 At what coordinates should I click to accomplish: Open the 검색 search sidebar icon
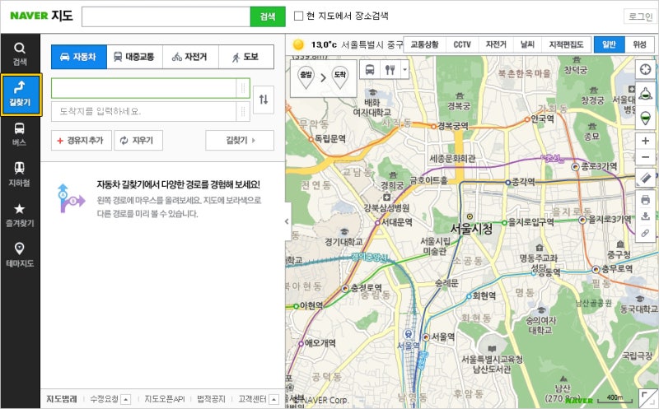tap(20, 54)
